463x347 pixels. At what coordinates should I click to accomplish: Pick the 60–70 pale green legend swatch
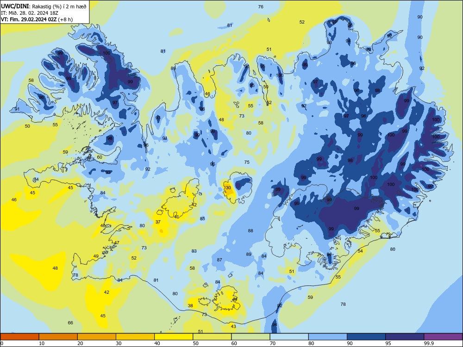(250, 337)
